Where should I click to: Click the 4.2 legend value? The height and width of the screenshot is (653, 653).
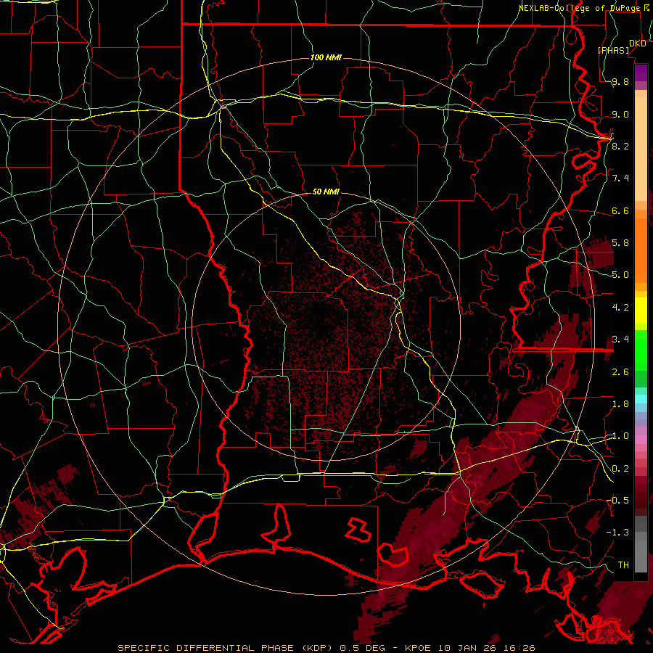tap(620, 308)
